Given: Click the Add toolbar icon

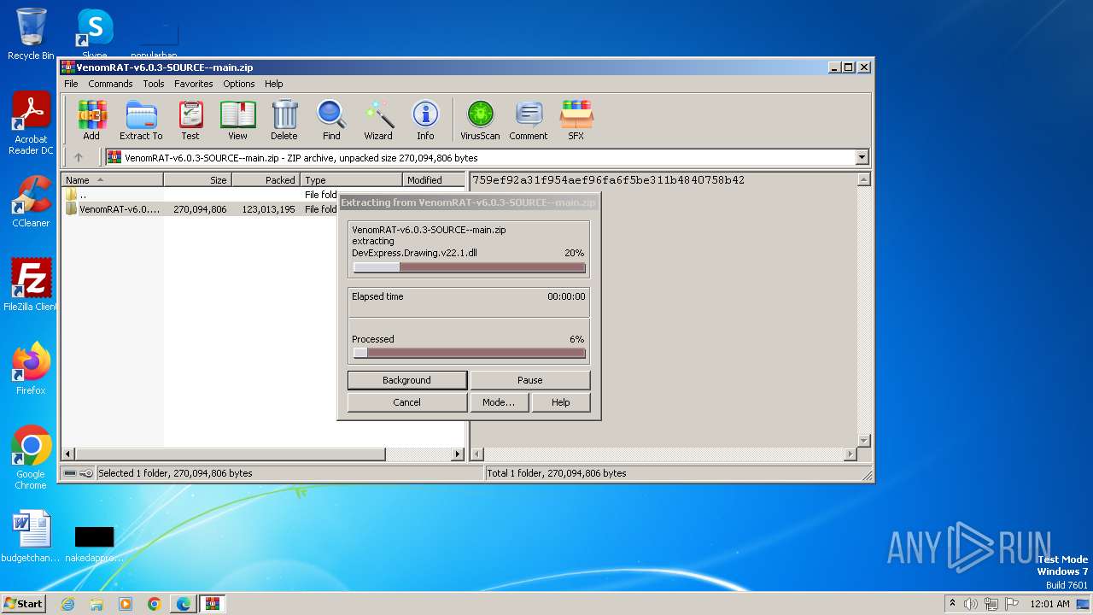Looking at the screenshot, I should coord(91,120).
